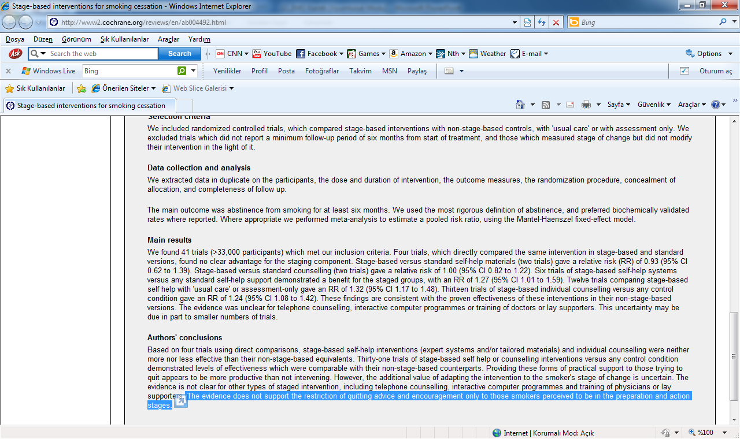Click the Yenilikler link
The image size is (740, 439).
tap(227, 71)
